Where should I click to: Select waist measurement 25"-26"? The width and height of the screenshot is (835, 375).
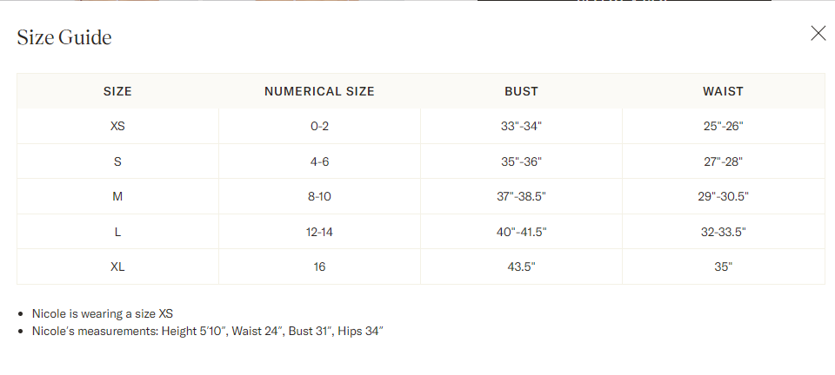tap(723, 127)
